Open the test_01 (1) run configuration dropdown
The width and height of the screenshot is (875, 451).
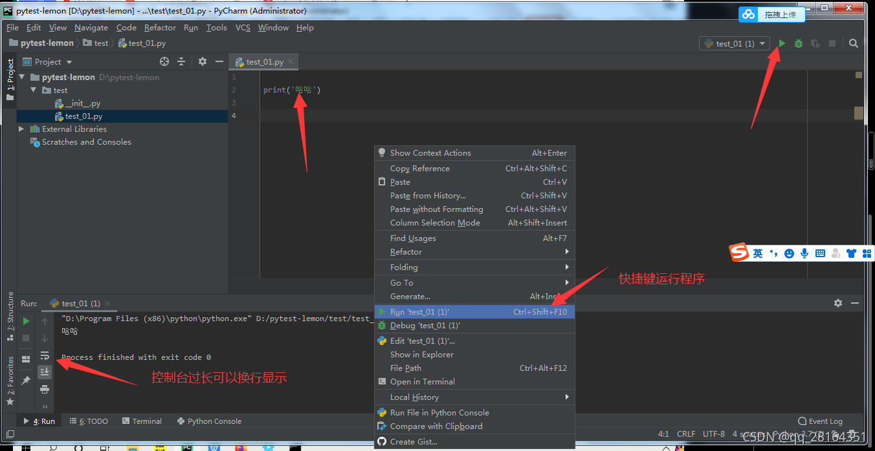pos(735,43)
